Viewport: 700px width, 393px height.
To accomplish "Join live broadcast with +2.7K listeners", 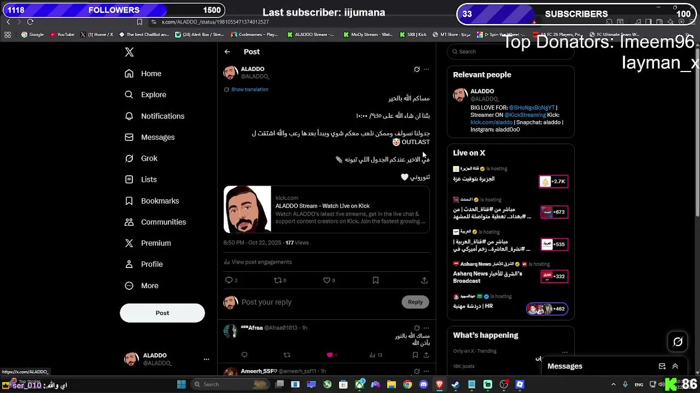I will coord(553,181).
